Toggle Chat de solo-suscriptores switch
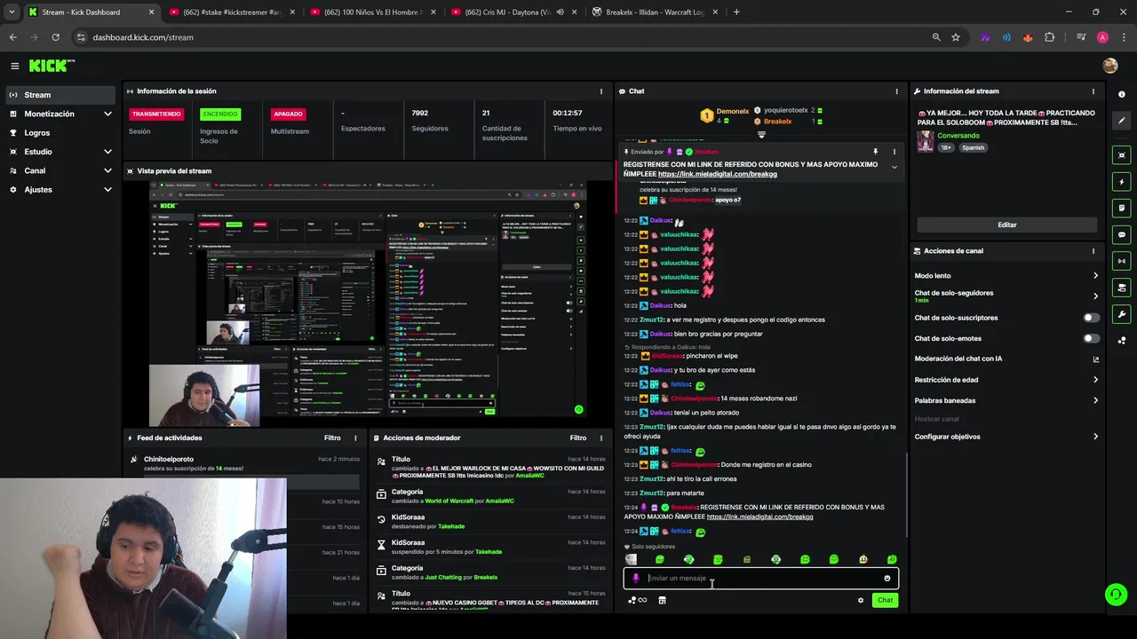1137x639 pixels. click(x=1091, y=318)
